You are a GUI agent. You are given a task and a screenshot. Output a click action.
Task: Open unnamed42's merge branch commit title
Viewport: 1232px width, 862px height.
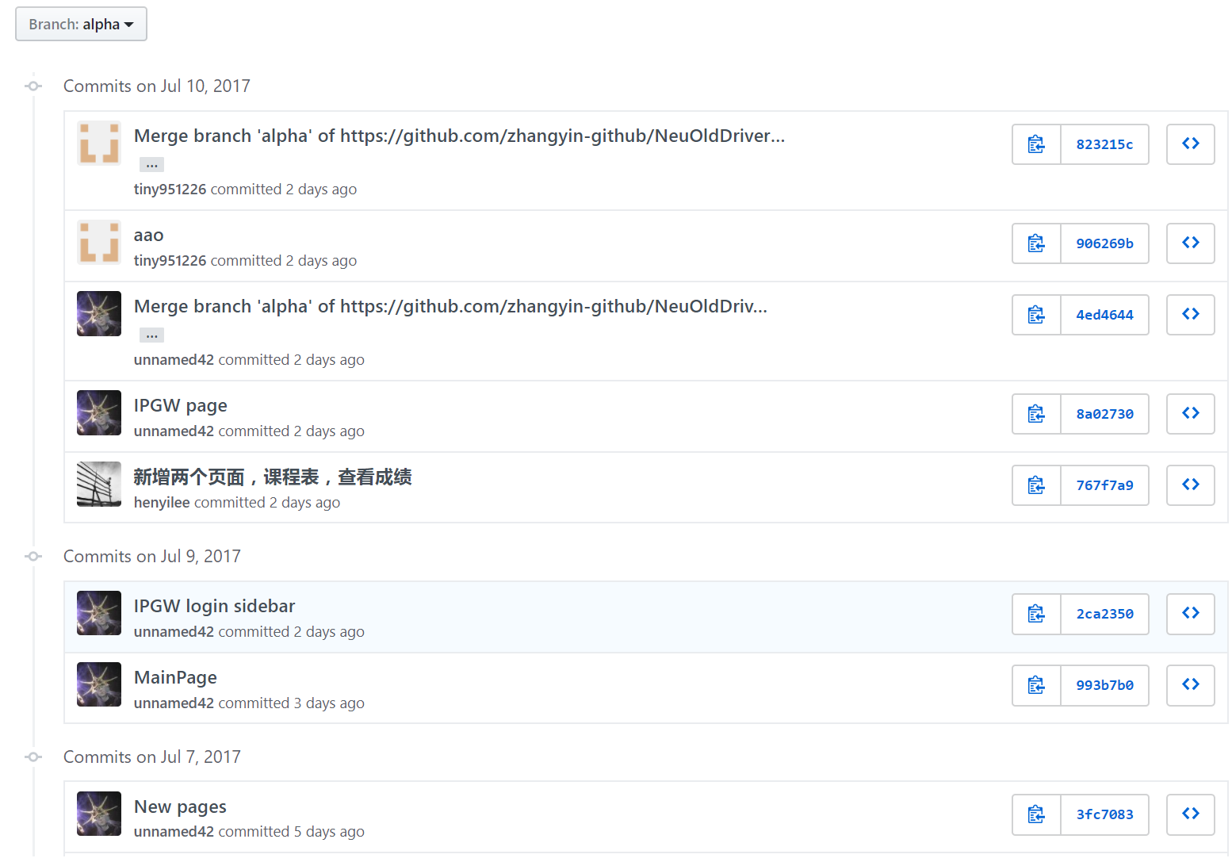point(450,307)
